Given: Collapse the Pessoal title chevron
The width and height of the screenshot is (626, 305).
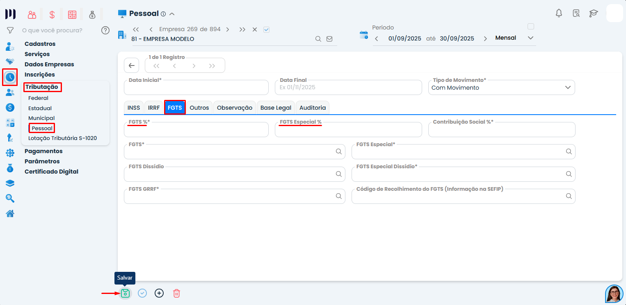Looking at the screenshot, I should 172,14.
